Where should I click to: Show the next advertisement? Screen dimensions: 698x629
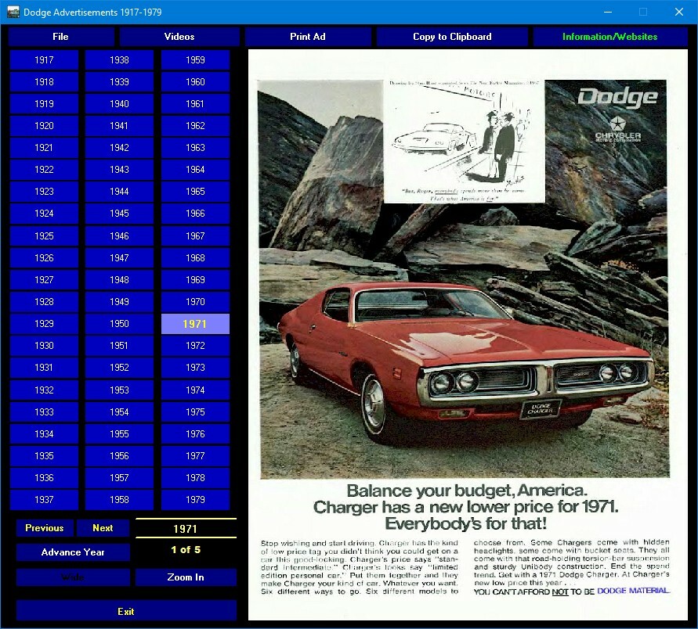103,528
